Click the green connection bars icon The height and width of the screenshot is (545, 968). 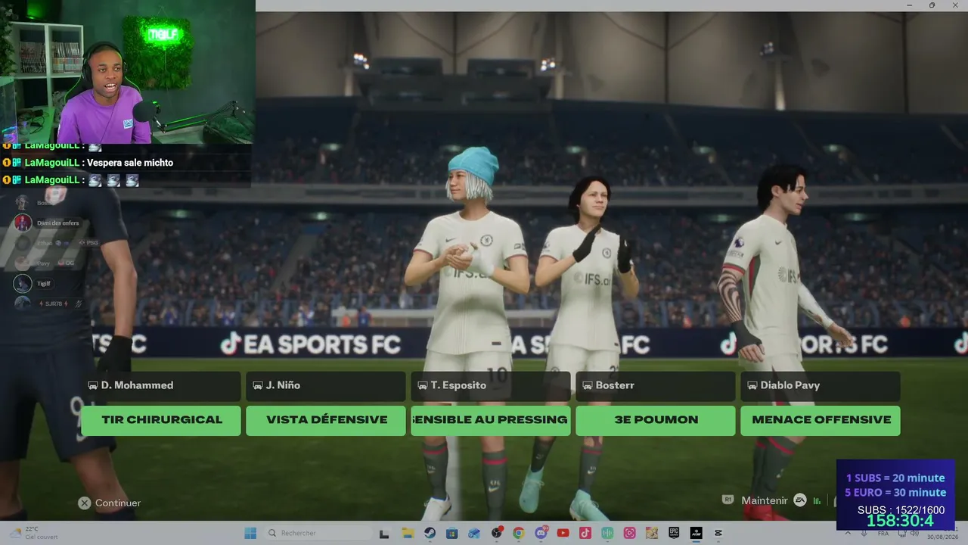click(817, 500)
